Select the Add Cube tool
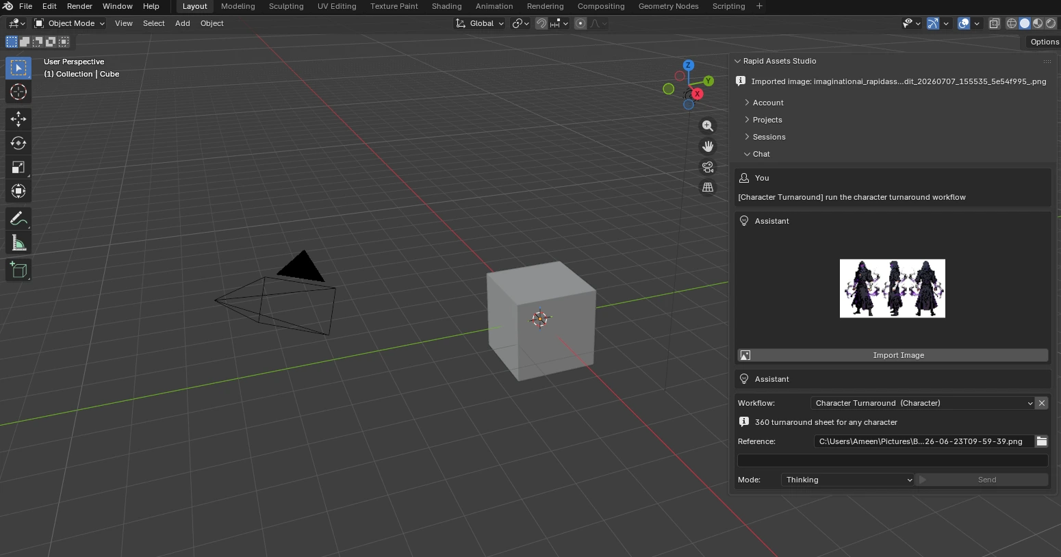The width and height of the screenshot is (1061, 557). tap(18, 270)
